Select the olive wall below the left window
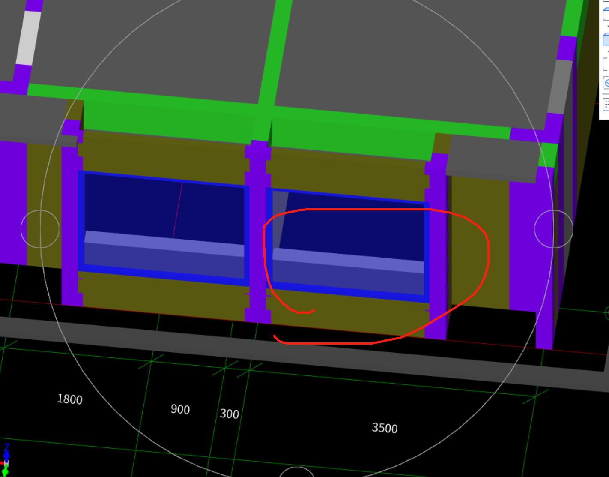609x477 pixels. point(164,296)
